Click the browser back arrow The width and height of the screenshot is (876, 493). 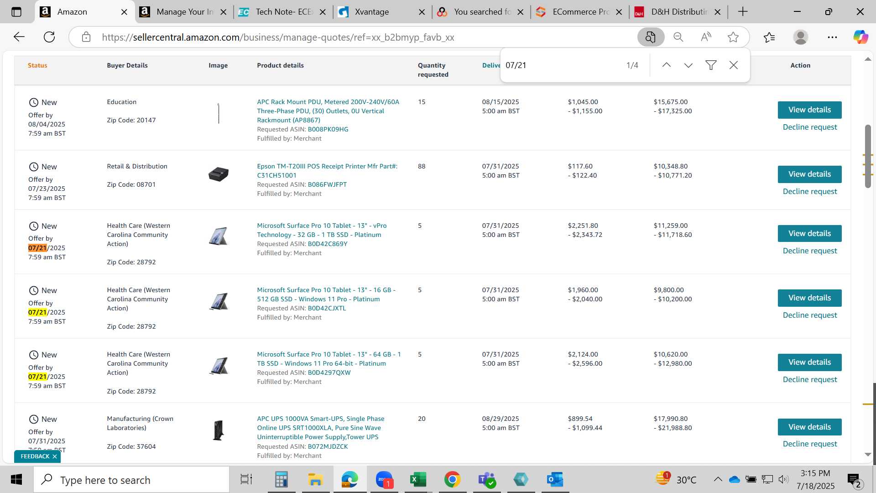click(x=19, y=37)
